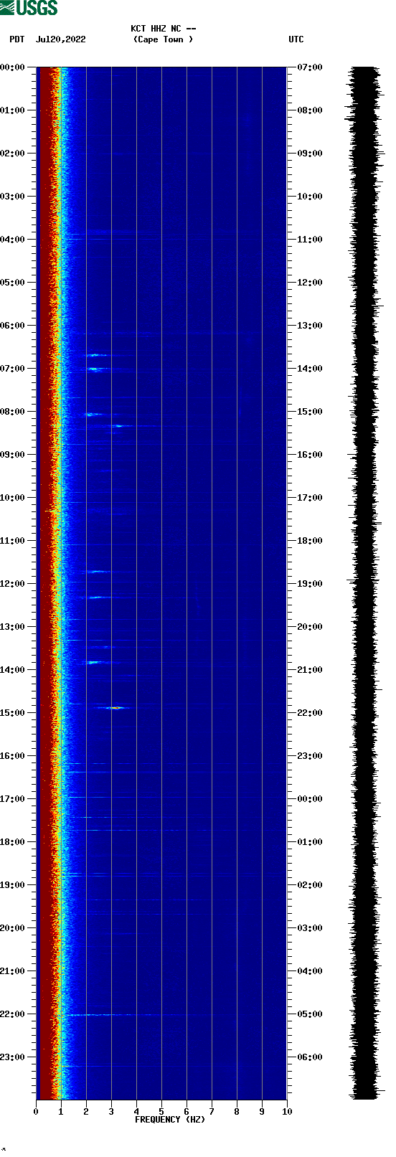Click the Jul20,2022 date label
Viewport: 396px width, 1157px height.
click(60, 39)
